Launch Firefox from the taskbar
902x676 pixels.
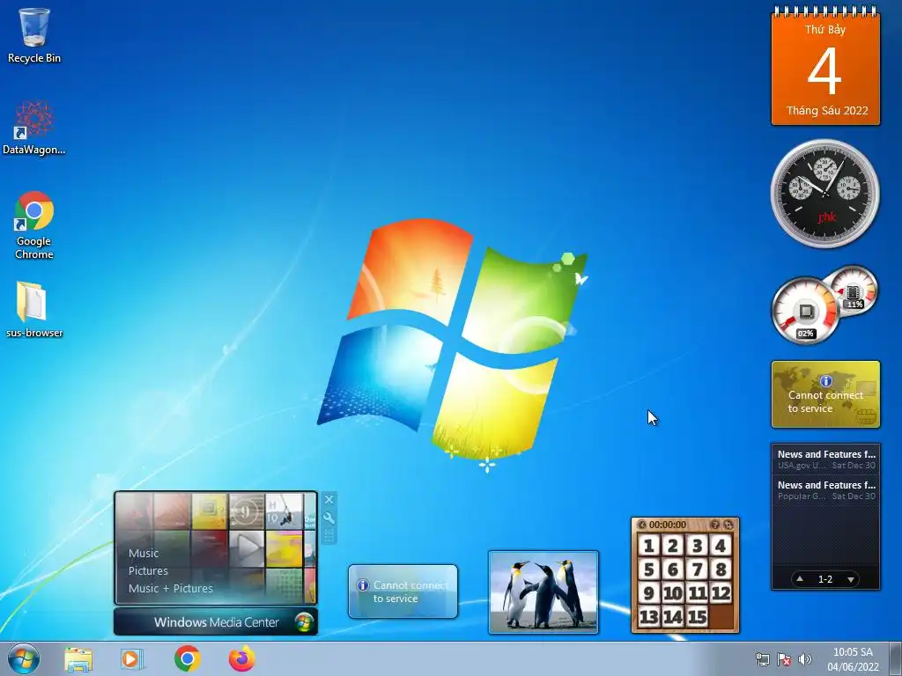point(241,658)
